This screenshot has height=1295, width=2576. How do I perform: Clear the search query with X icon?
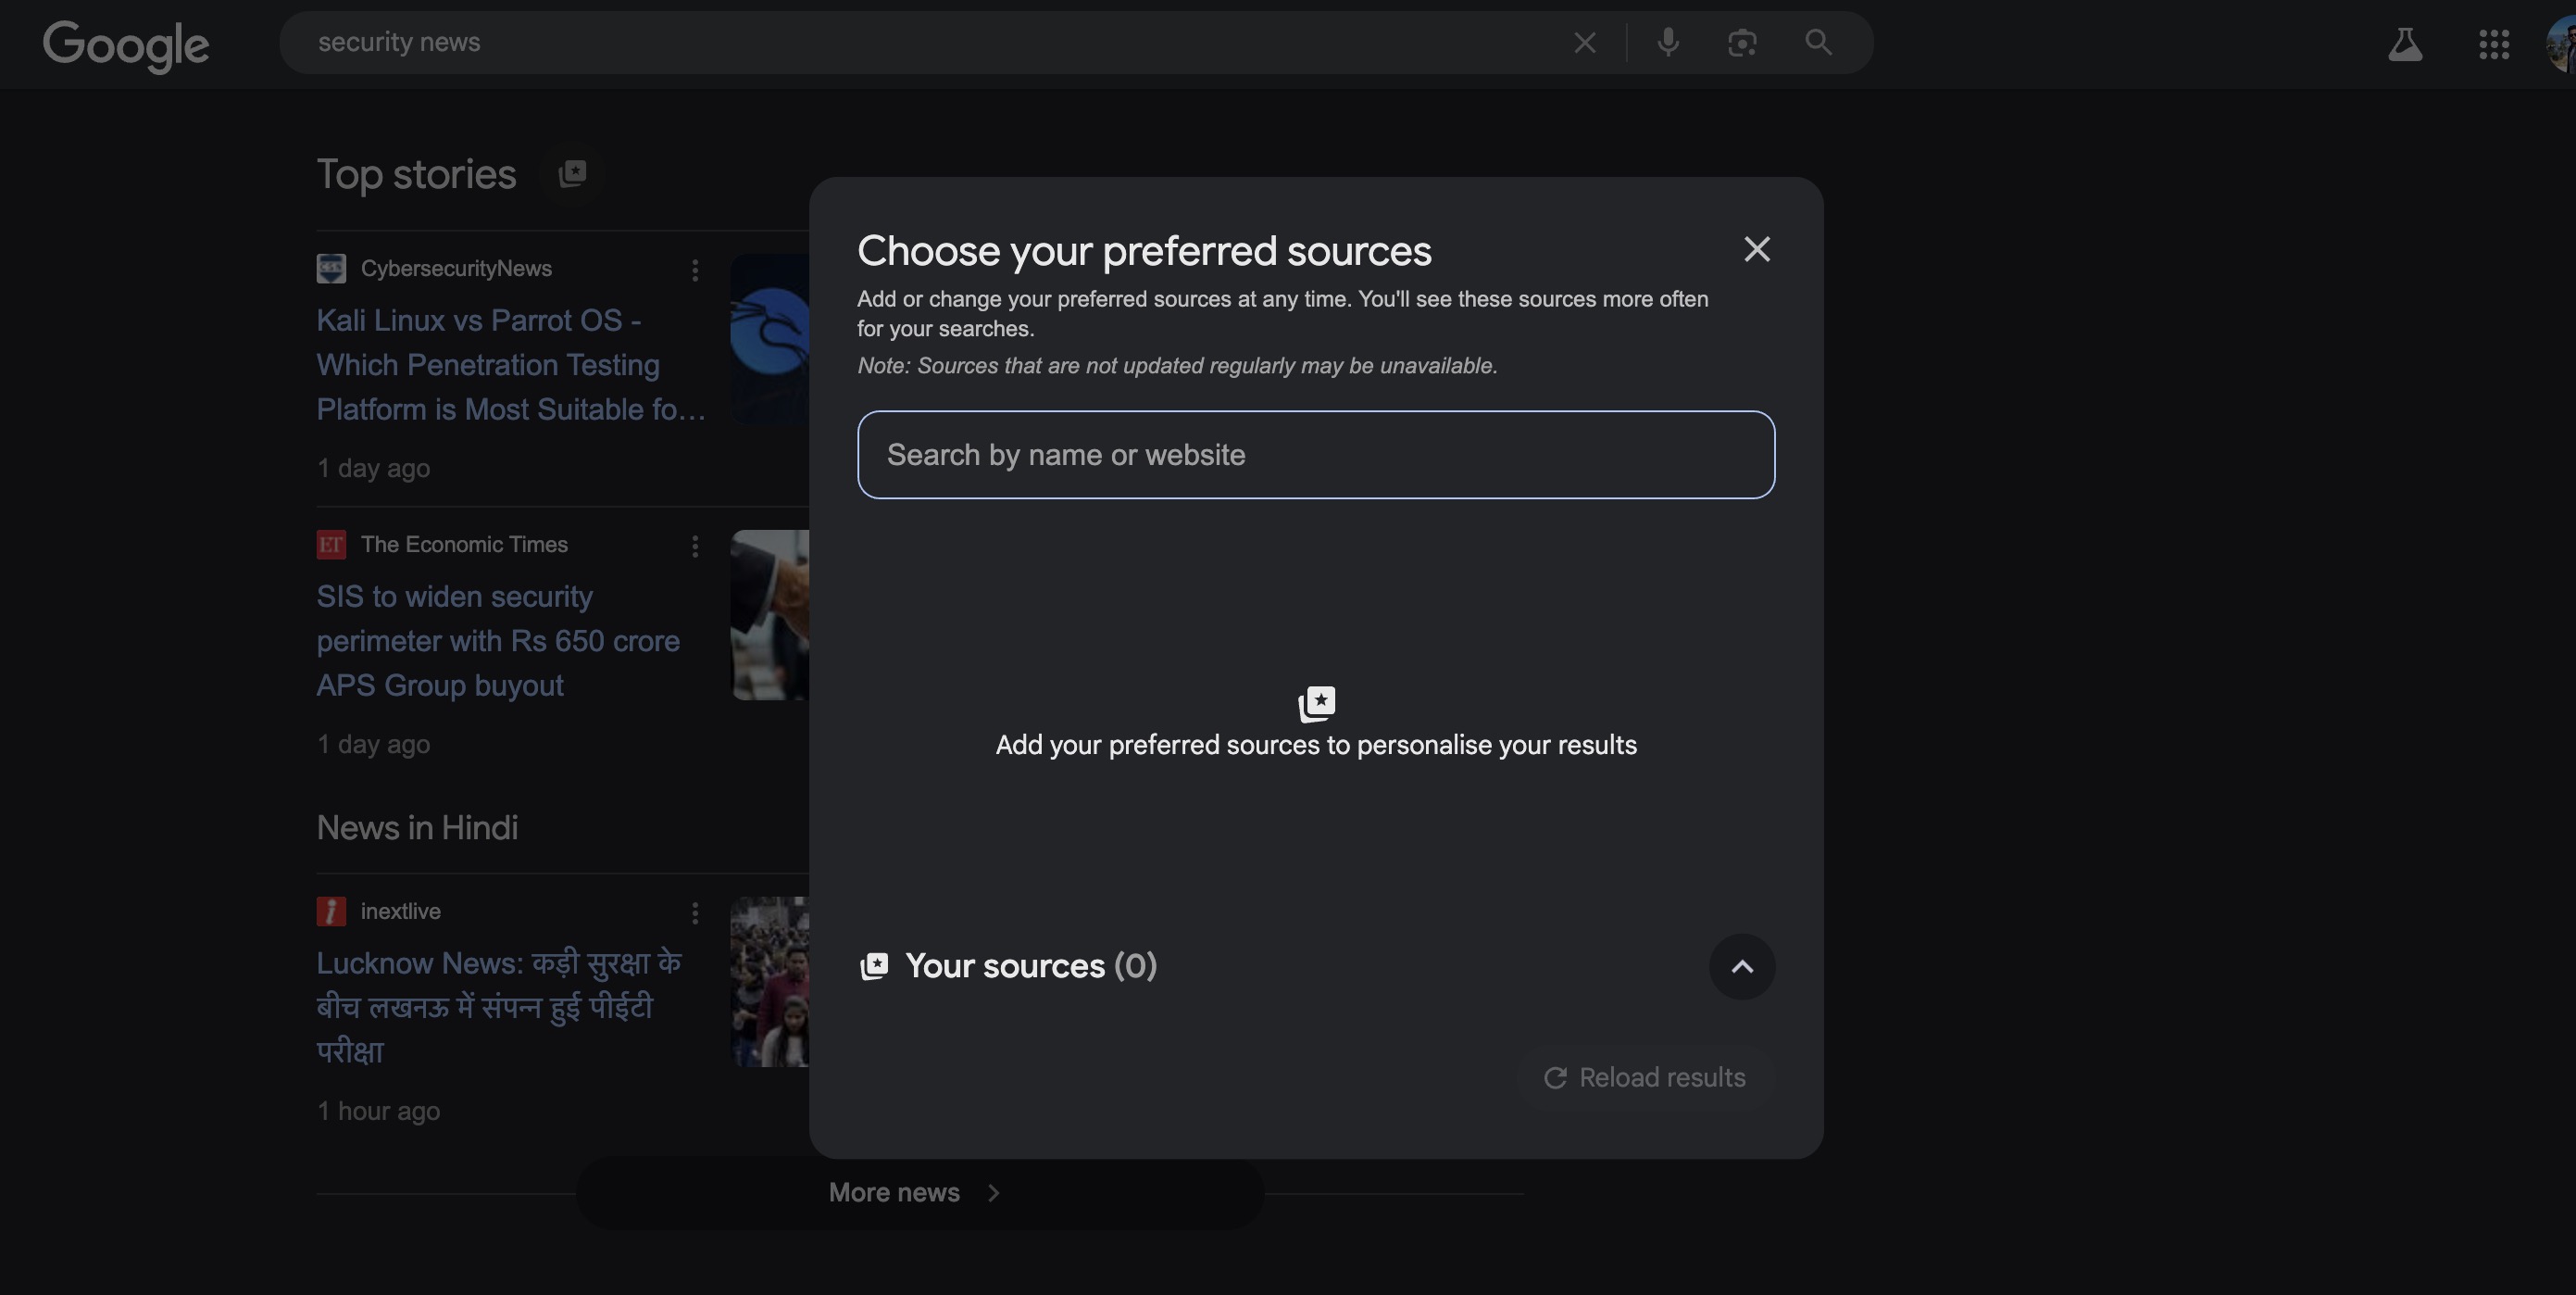(x=1584, y=43)
